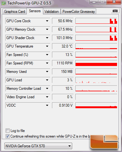This screenshot has width=122, height=152.
Task: Click the camera screenshot icon
Action: [x=115, y=11]
